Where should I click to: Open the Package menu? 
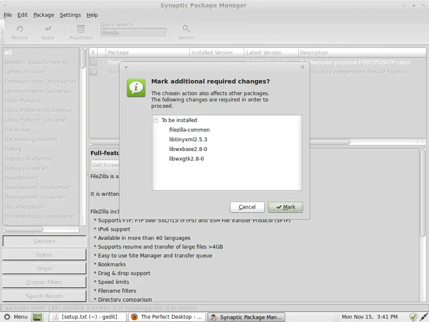click(x=44, y=15)
